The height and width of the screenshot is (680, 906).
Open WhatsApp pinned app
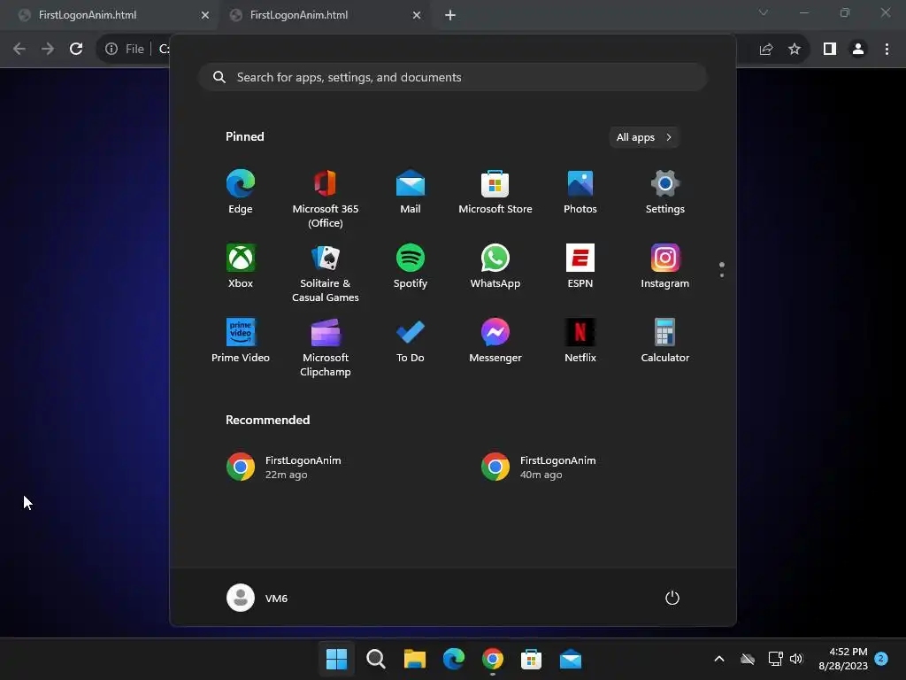[x=495, y=266]
